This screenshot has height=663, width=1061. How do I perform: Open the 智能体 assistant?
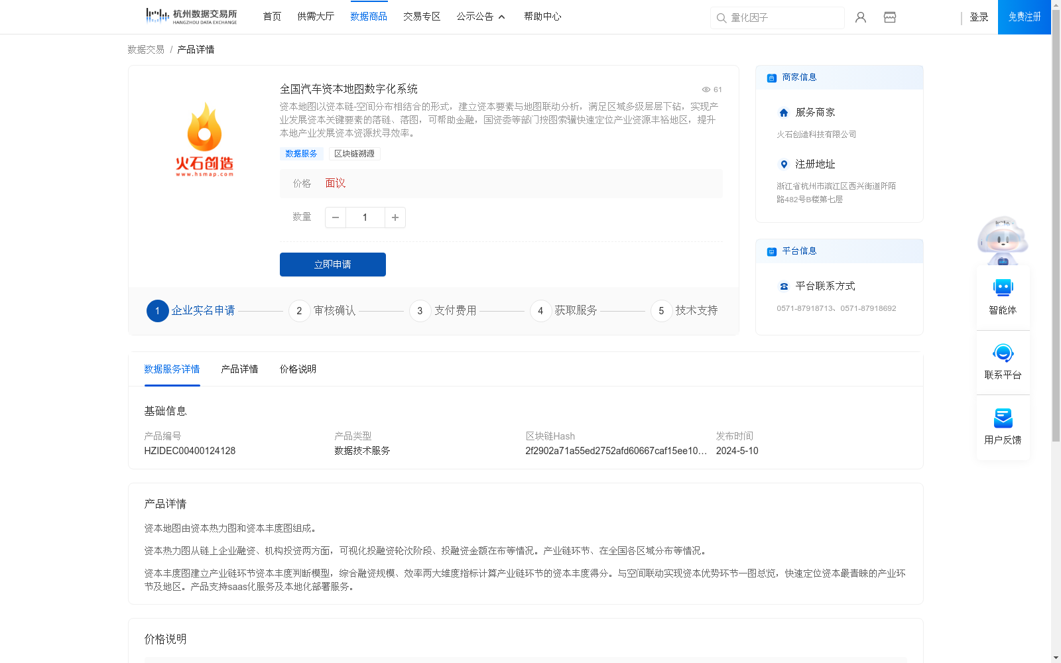coord(1003,297)
